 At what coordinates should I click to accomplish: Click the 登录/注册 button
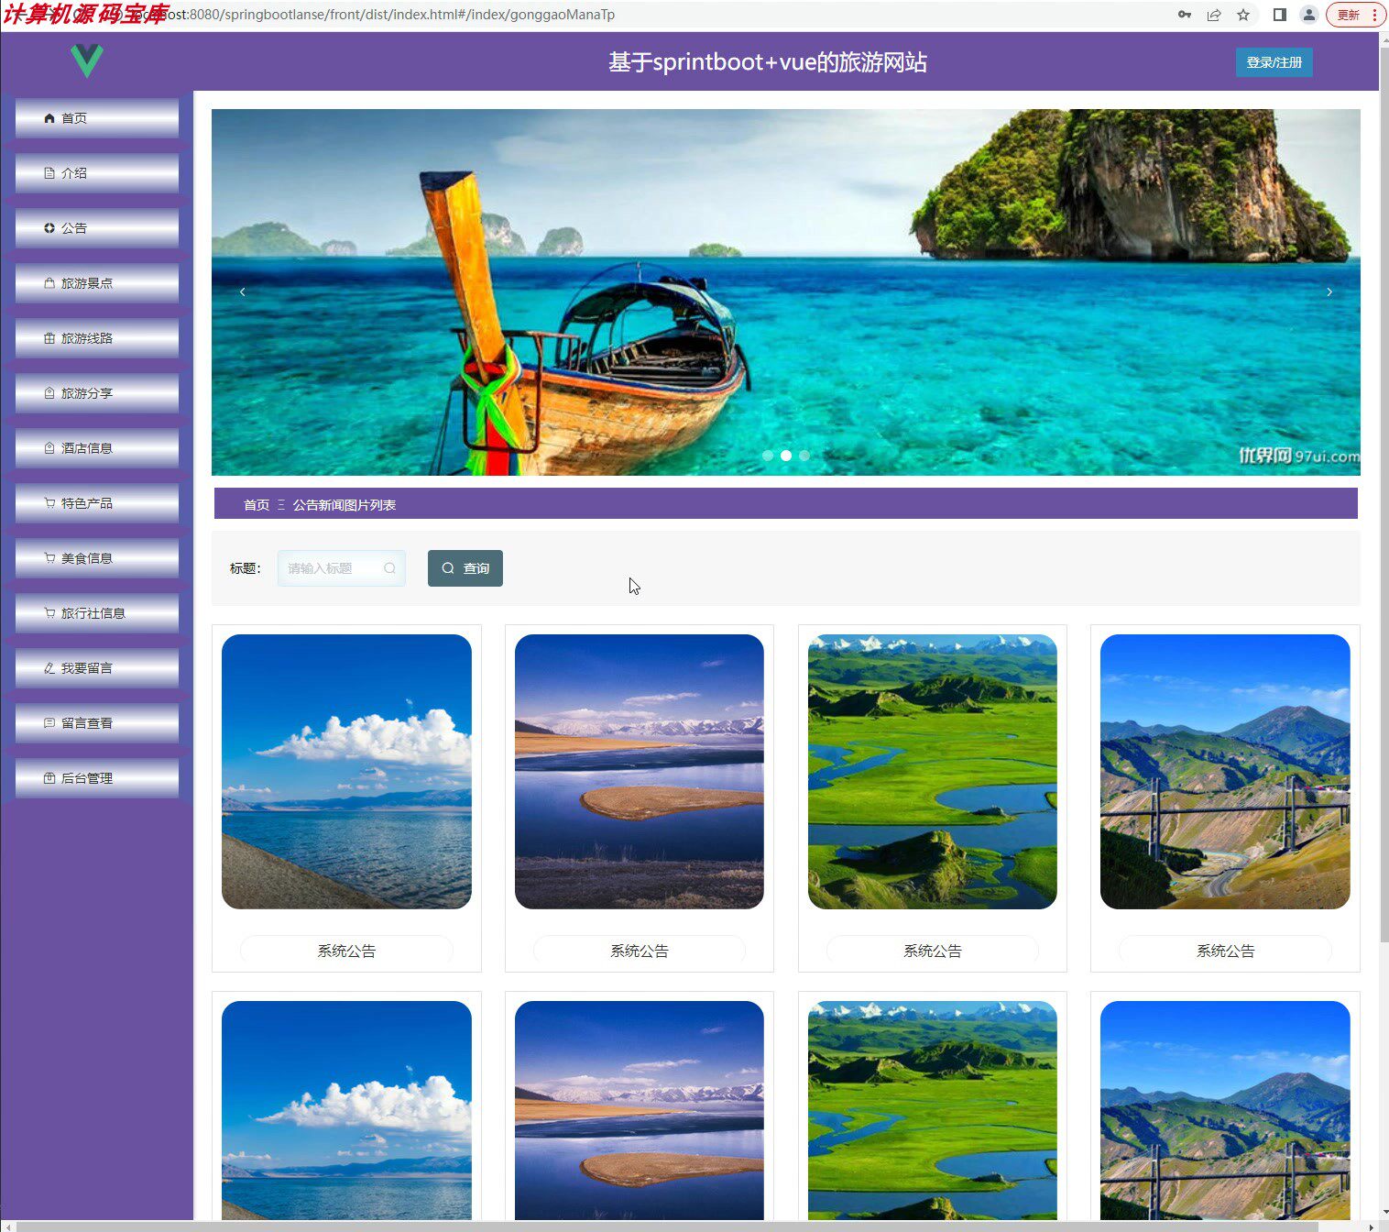coord(1274,62)
